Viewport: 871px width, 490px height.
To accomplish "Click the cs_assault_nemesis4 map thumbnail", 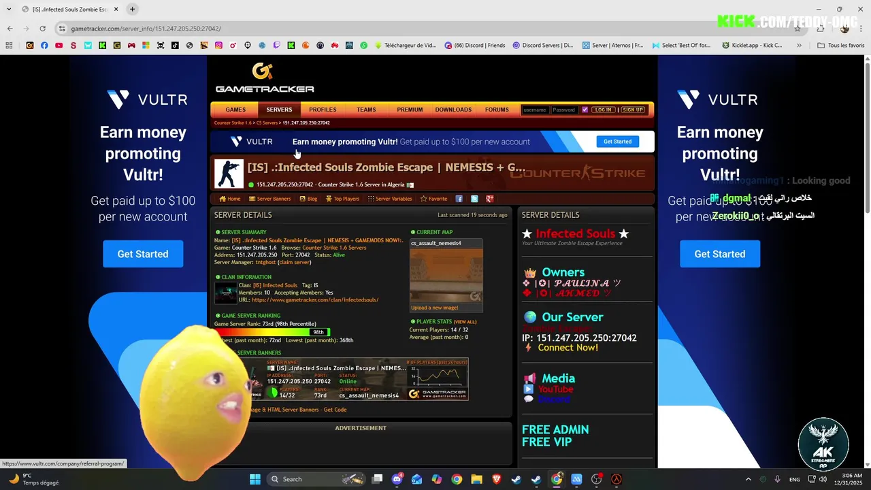I will tap(446, 276).
